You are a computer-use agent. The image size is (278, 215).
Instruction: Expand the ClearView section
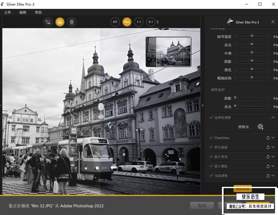click(273, 138)
